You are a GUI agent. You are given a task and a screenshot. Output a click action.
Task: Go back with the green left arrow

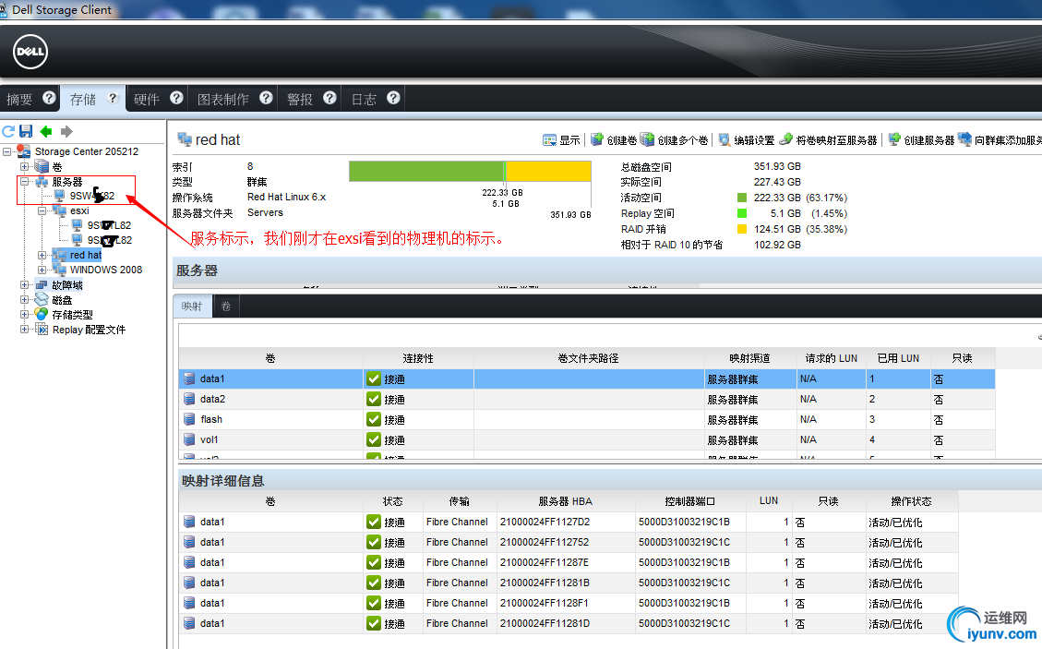click(46, 131)
